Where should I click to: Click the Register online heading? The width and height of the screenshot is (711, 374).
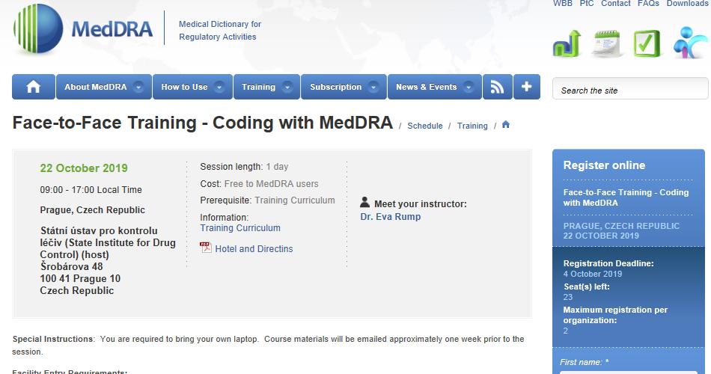pyautogui.click(x=604, y=165)
